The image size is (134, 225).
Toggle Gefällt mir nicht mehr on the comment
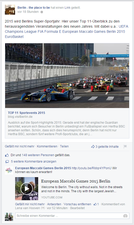pyautogui.click(x=30, y=204)
